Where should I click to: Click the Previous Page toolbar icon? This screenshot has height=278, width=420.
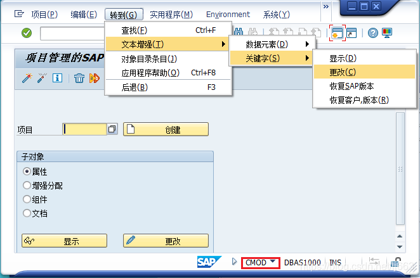287,32
